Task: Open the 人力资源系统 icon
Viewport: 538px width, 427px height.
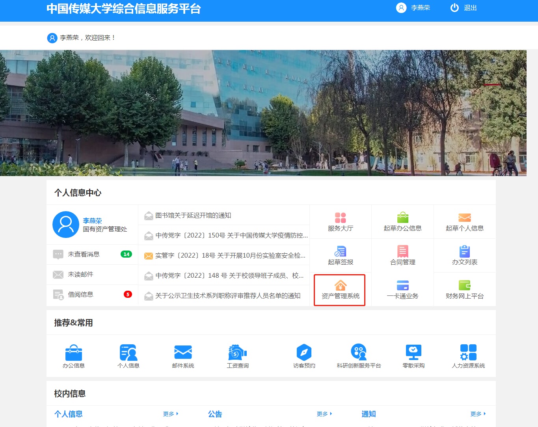Action: coord(468,356)
